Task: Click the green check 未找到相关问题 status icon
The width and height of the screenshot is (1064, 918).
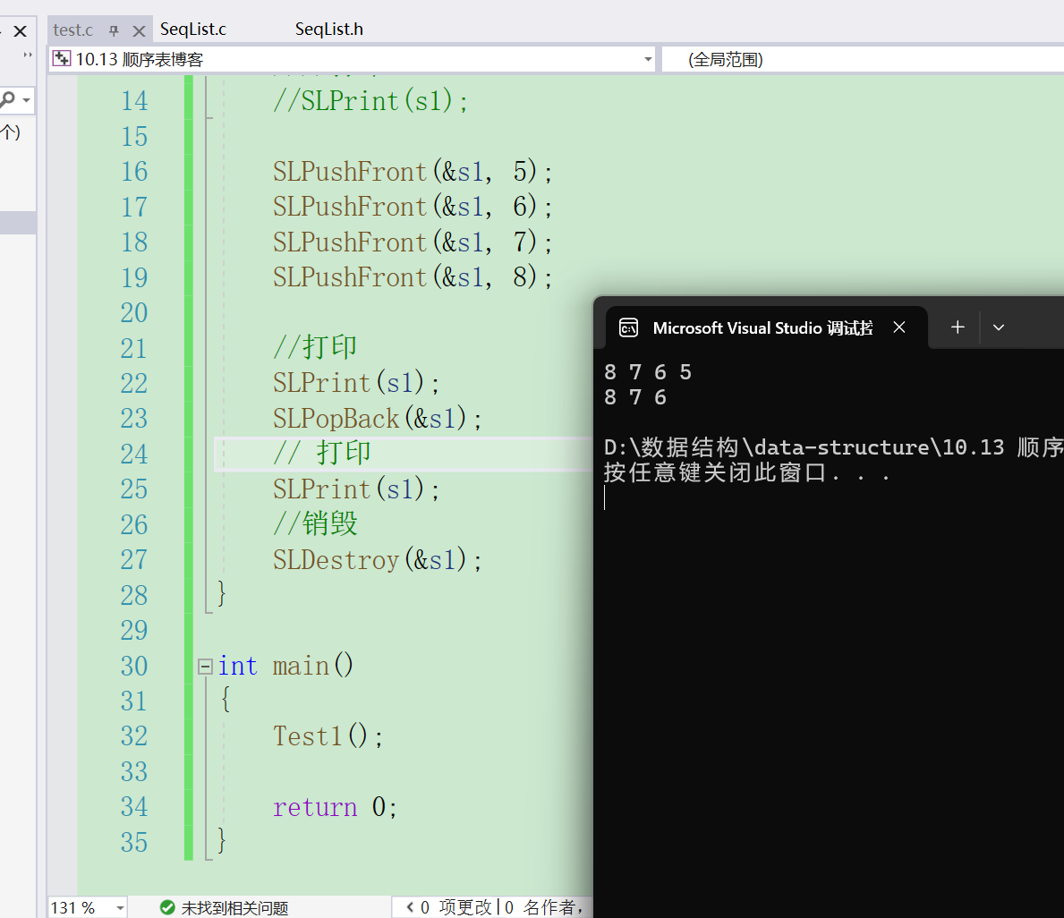Action: (167, 908)
